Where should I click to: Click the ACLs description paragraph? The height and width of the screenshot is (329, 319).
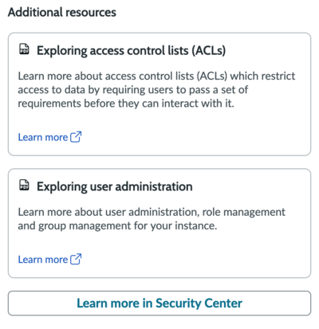pyautogui.click(x=156, y=90)
